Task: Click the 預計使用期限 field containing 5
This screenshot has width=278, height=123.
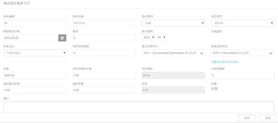Action: click(104, 53)
